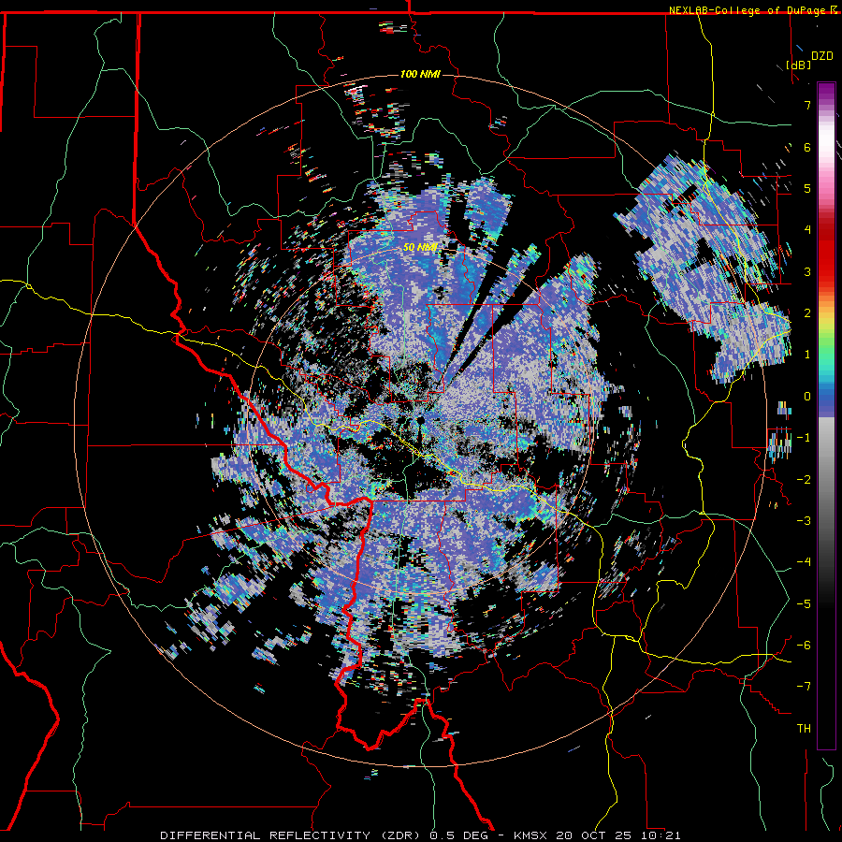
Task: Click the -1 value on color scale
Action: pos(804,438)
